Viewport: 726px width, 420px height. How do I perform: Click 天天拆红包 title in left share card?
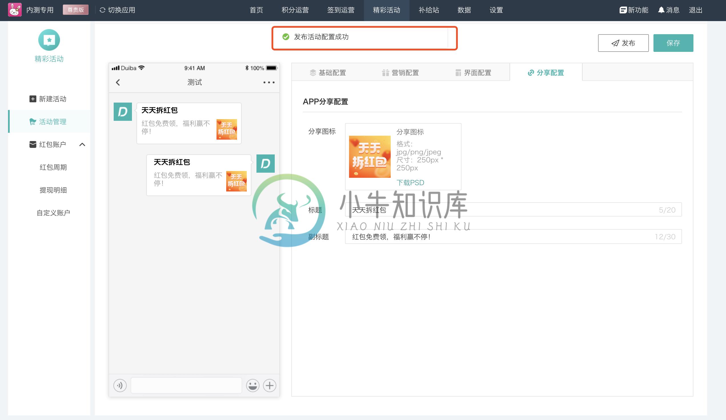pyautogui.click(x=159, y=110)
